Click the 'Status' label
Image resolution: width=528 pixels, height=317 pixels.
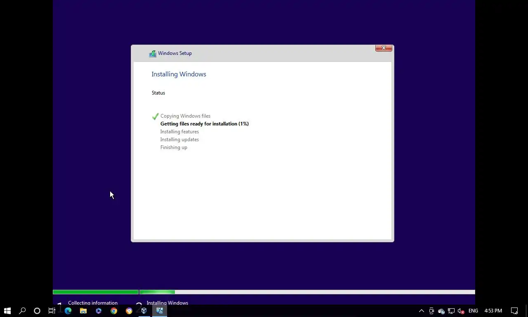[x=158, y=93]
